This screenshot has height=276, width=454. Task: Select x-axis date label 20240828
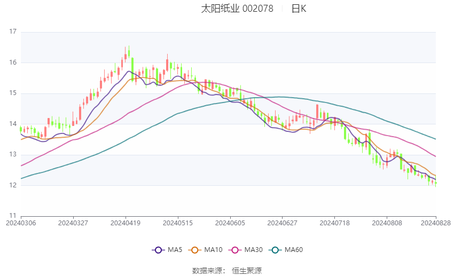pos(436,223)
